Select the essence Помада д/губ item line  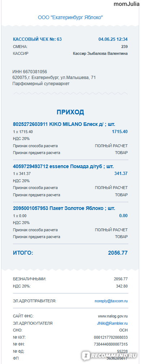[63, 166]
